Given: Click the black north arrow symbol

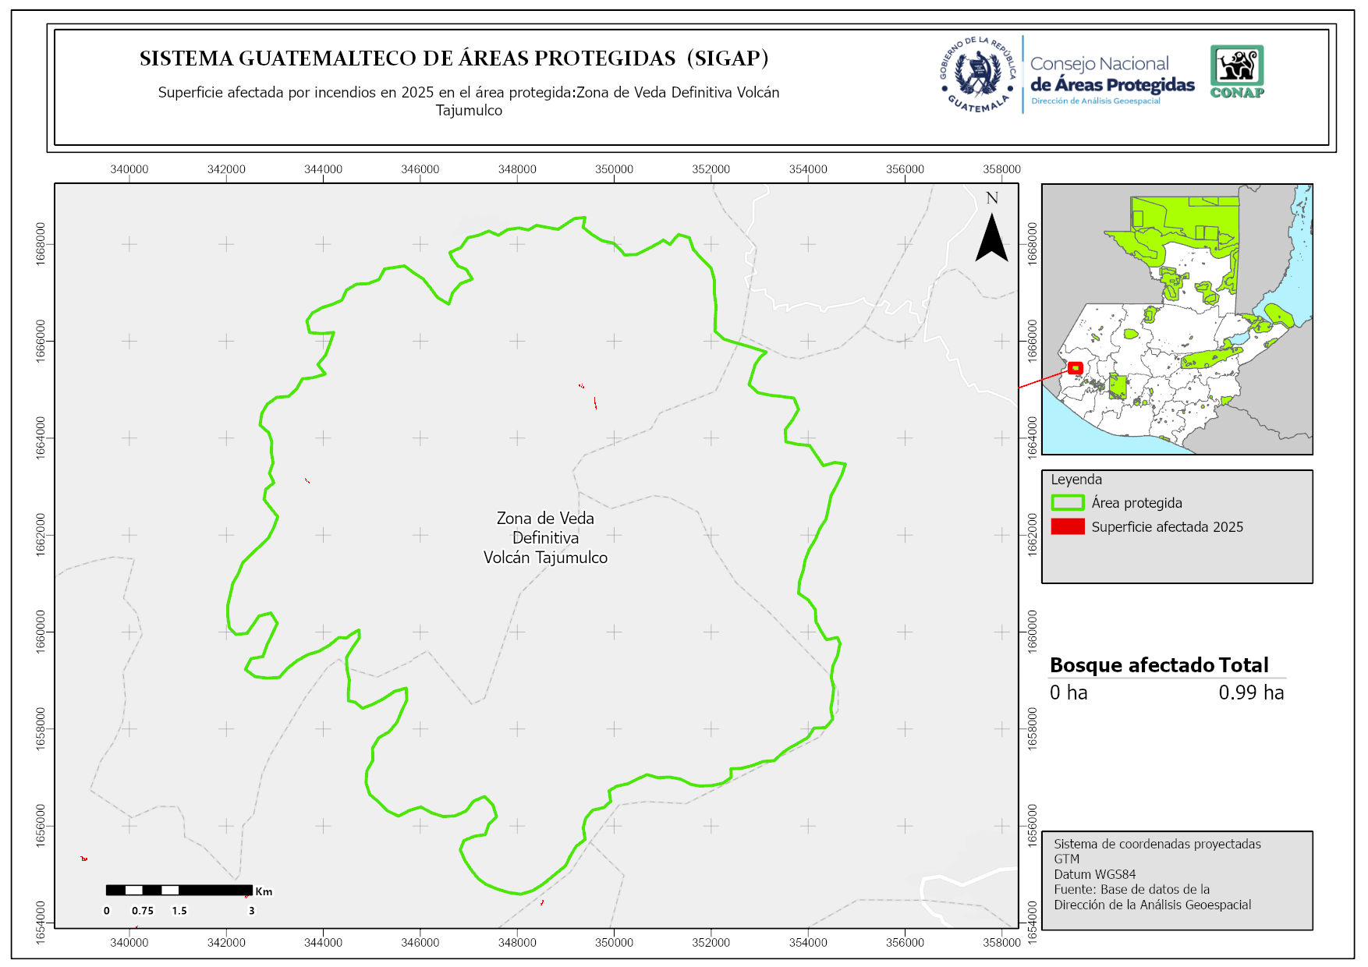Looking at the screenshot, I should coord(991,238).
